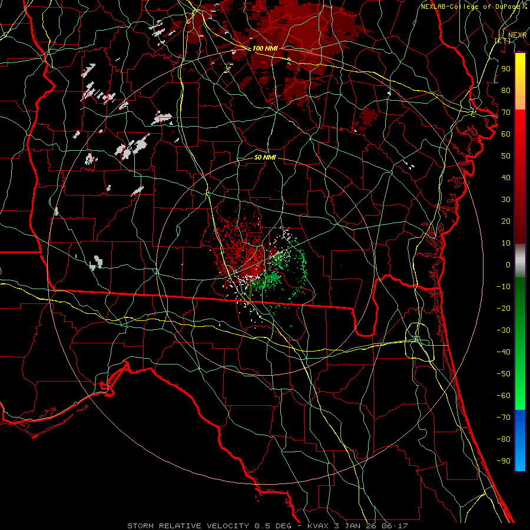Select the 40 value on the velocity scale
This screenshot has height=530, width=530.
[x=506, y=178]
